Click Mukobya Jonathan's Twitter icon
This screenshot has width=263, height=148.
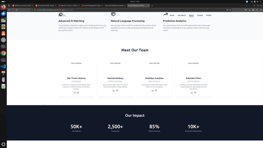tap(156, 90)
